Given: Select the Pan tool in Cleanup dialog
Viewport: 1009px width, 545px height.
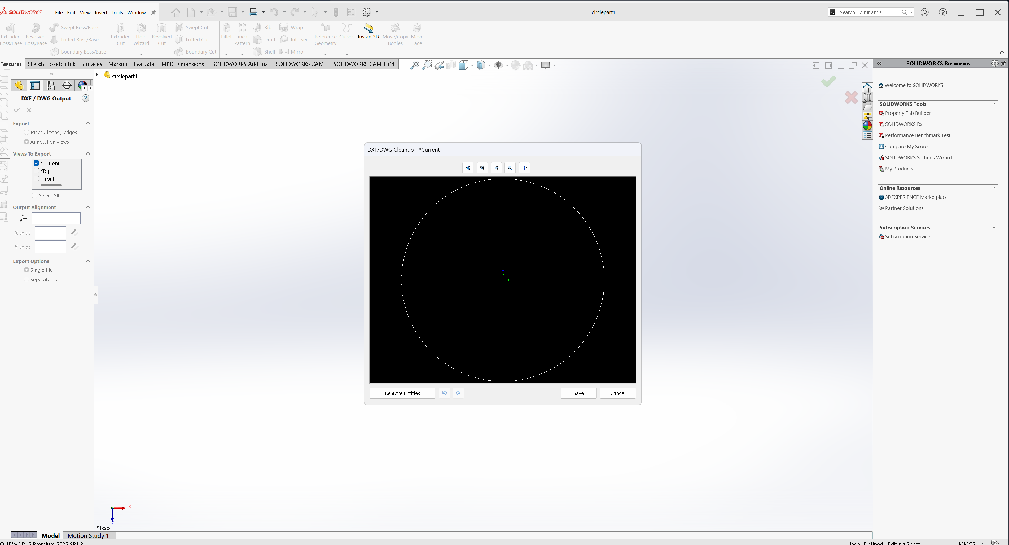Looking at the screenshot, I should [524, 168].
